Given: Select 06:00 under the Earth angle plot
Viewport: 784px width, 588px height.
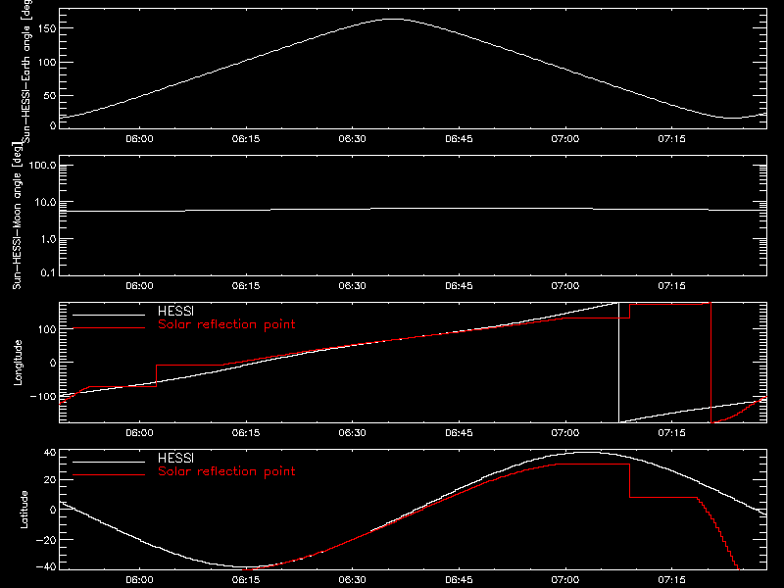Looking at the screenshot, I should point(139,138).
